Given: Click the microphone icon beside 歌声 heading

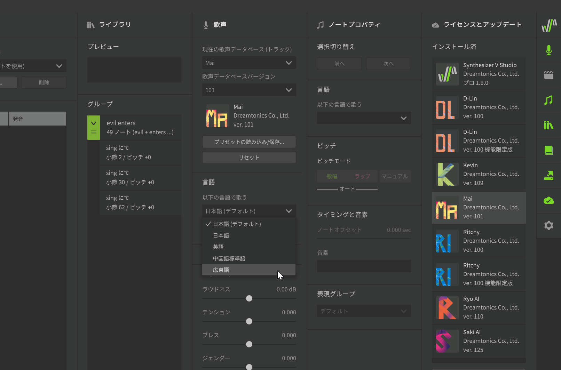Looking at the screenshot, I should tap(206, 25).
